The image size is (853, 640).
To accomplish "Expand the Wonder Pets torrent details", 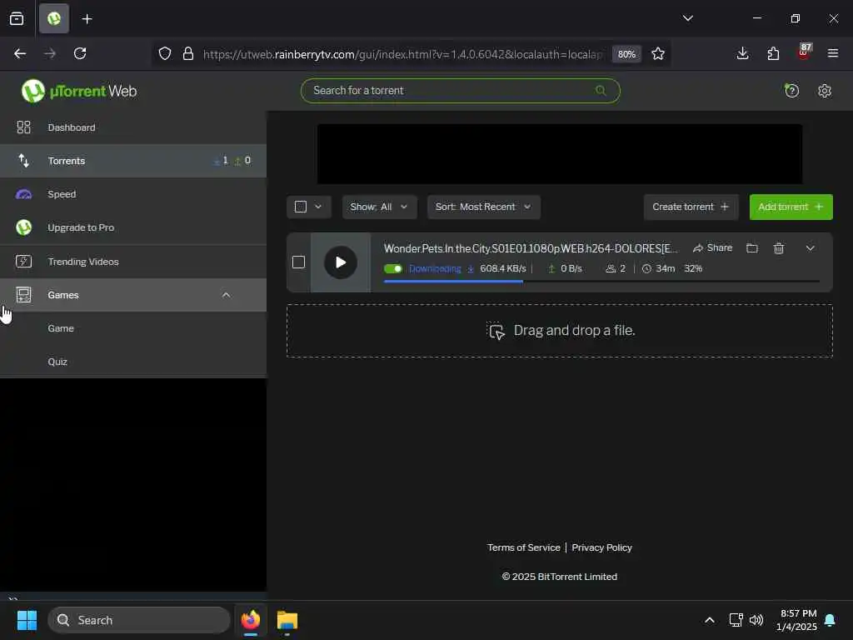I will point(810,248).
